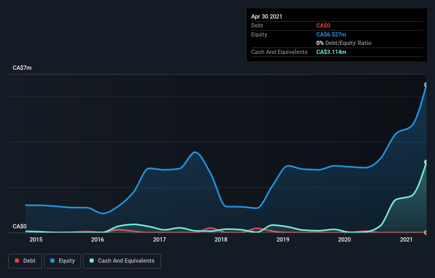Click the CA$0 y-axis label
This screenshot has width=435, height=278.
tap(20, 226)
